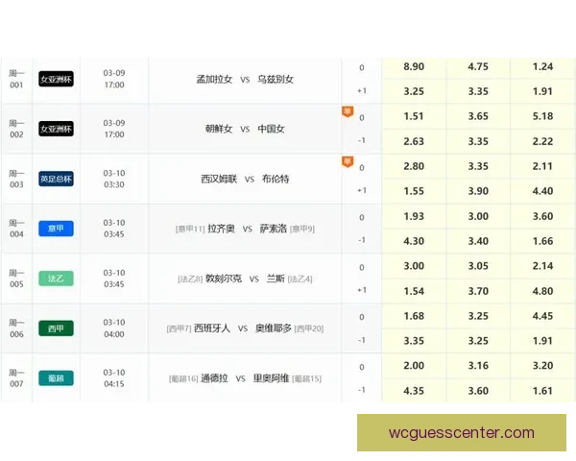Open 萨索洛 team name
This screenshot has height=461, width=576.
coord(273,229)
